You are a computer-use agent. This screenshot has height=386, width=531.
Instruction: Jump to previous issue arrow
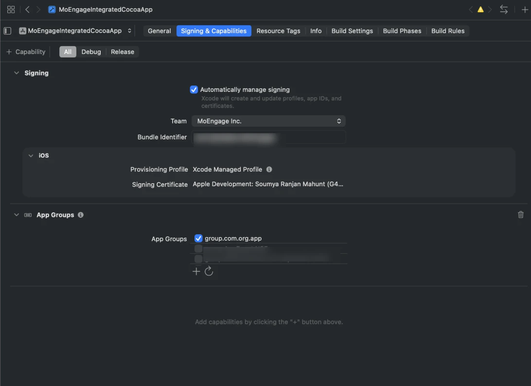coord(471,10)
